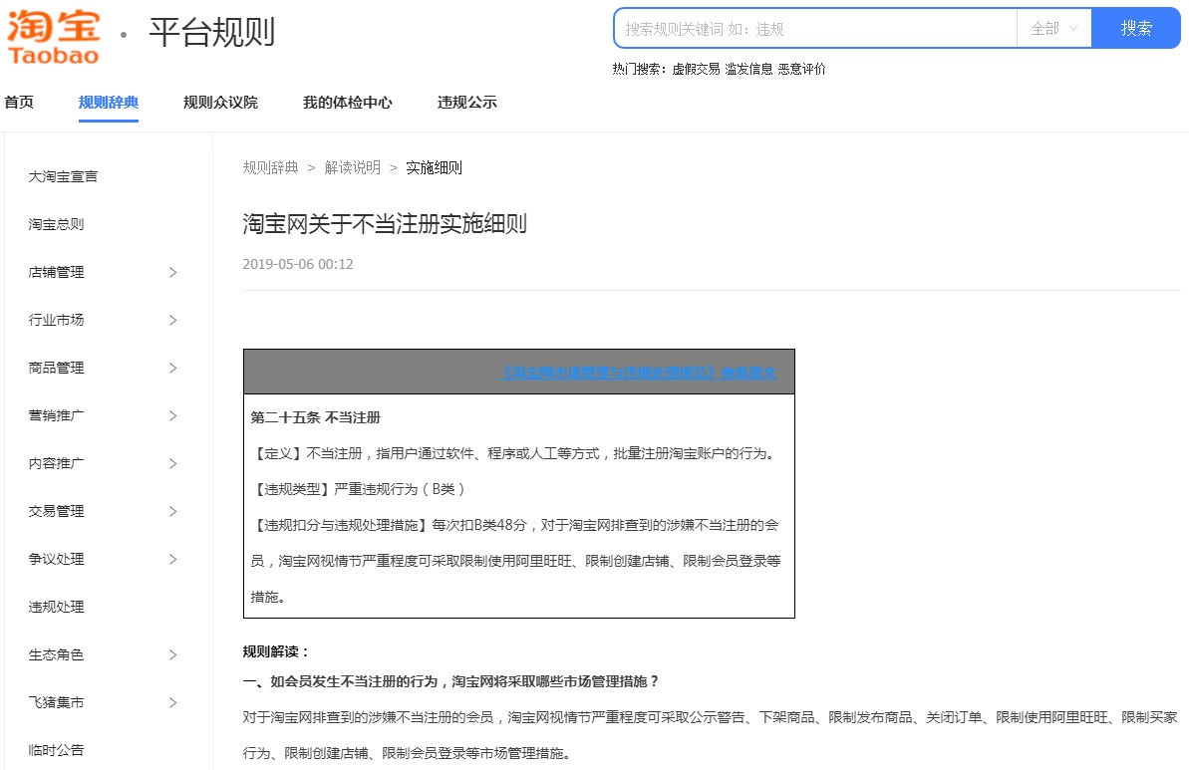Expand the 行业市场 chevron arrow
The height and width of the screenshot is (770, 1189).
[172, 320]
